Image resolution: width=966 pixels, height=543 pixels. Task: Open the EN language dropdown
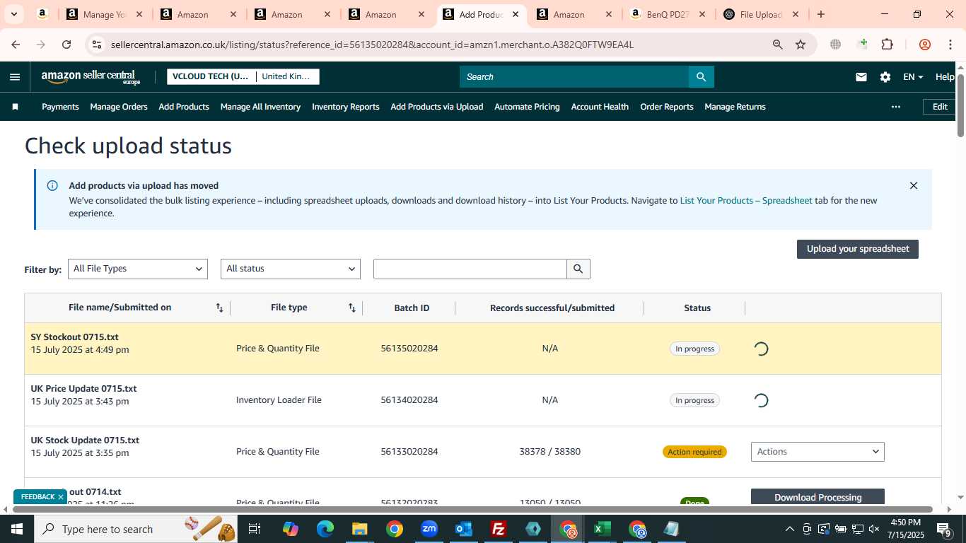(x=913, y=77)
